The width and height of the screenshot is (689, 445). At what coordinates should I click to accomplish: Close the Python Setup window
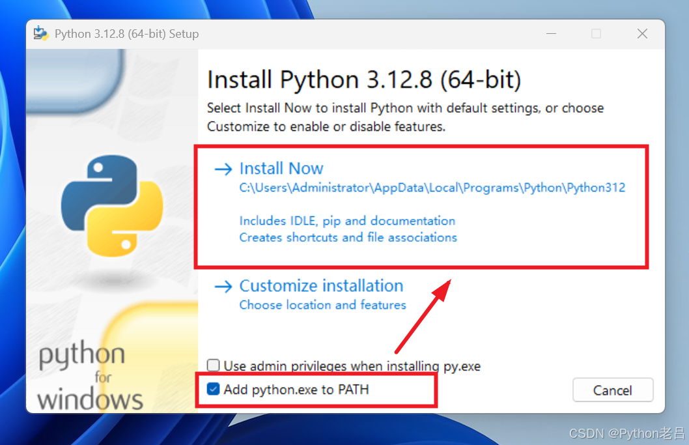point(642,34)
